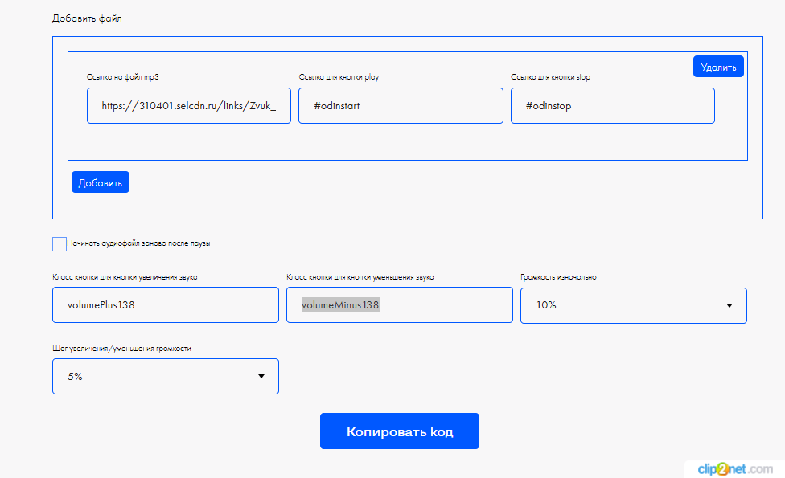Click the Начинать аудиофайл заново label text

[138, 243]
